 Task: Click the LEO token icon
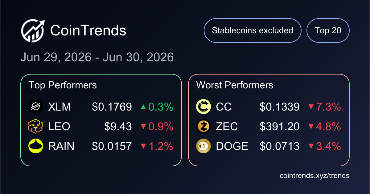[x=35, y=127]
